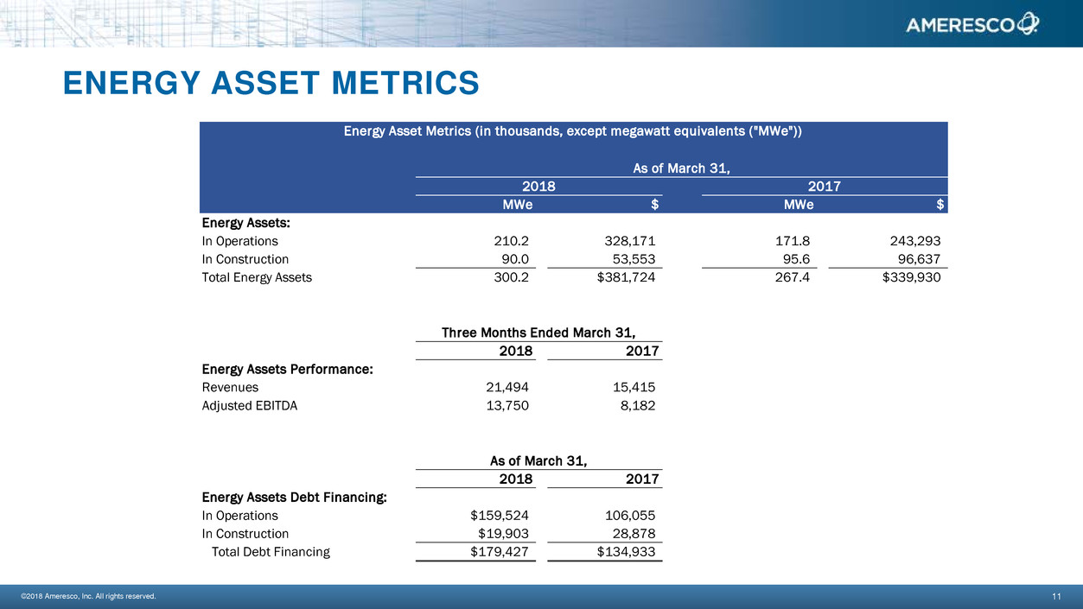Click the Total Debt Financing row label
Image resolution: width=1083 pixels, height=609 pixels.
coord(271,551)
